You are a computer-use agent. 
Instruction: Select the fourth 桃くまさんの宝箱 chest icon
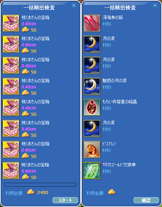11,86
